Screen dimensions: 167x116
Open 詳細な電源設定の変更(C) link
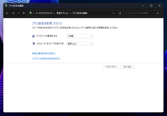pyautogui.click(x=44, y=54)
